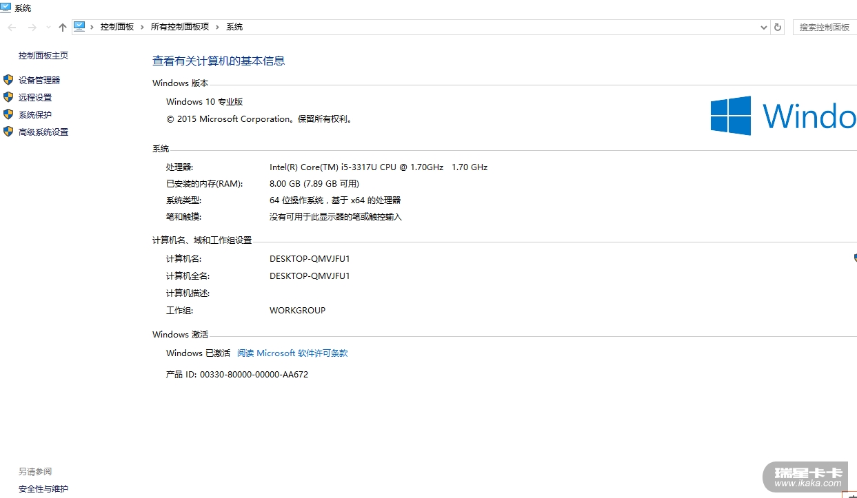
Task: Open 控制面板 breadcrumb
Action: (117, 27)
